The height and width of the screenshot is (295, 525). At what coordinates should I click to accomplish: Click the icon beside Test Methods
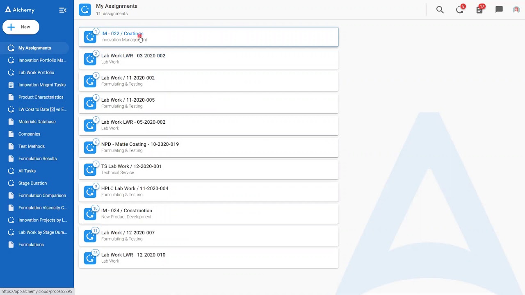(11, 146)
